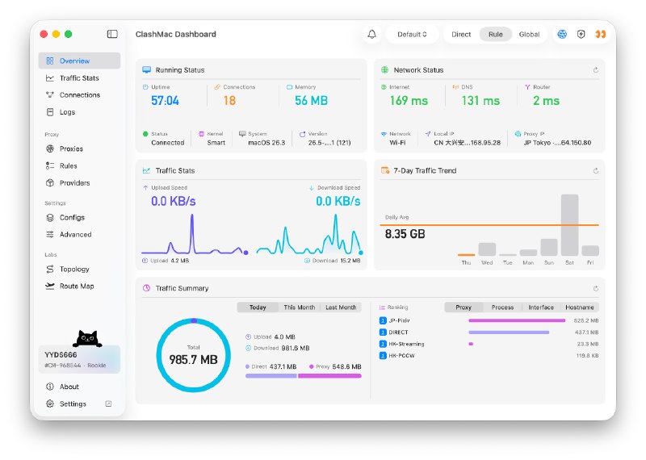Open settings in new window icon
This screenshot has width=646, height=460.
(x=108, y=404)
